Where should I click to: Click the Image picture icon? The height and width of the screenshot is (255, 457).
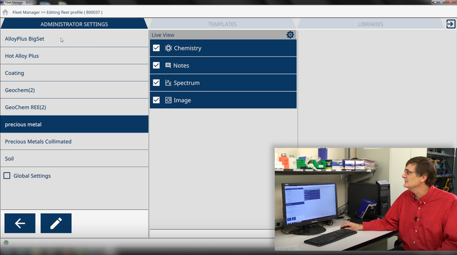168,100
